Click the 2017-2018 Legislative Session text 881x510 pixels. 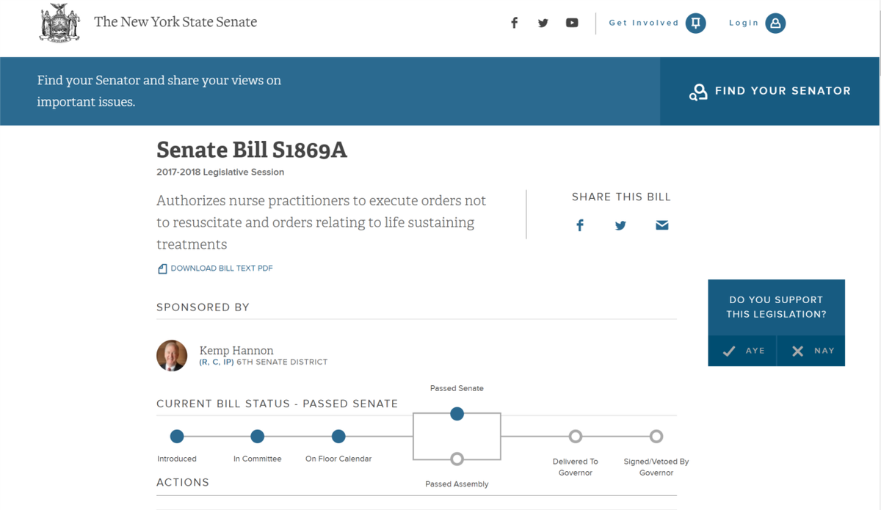coord(220,172)
